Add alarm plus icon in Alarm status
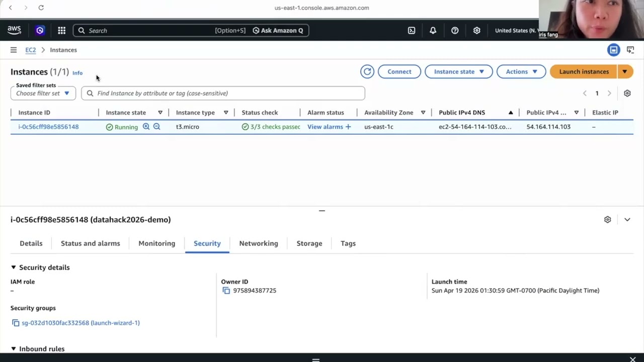This screenshot has width=644, height=362. click(x=348, y=127)
